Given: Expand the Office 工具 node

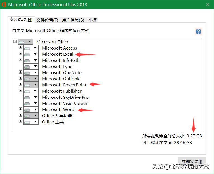Looking at the screenshot, I should 20,121.
